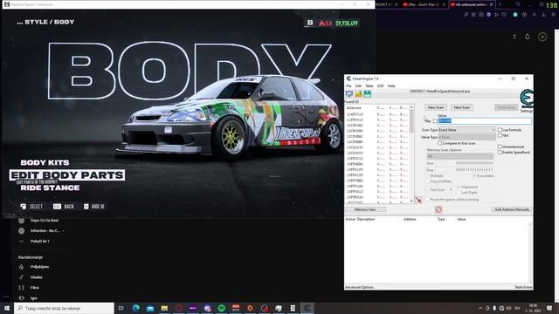Open Spotify from the taskbar

[221, 308]
